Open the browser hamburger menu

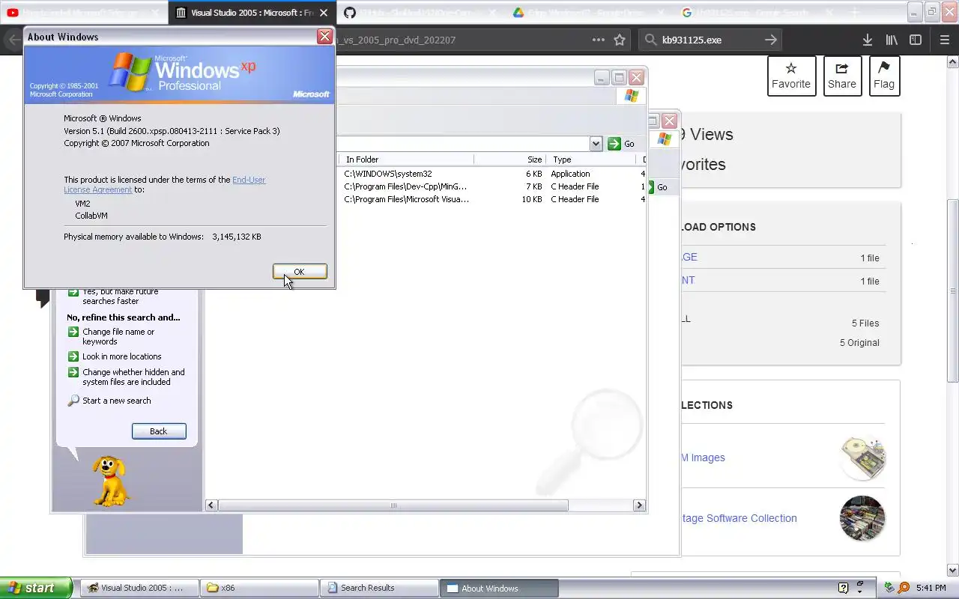click(x=945, y=40)
